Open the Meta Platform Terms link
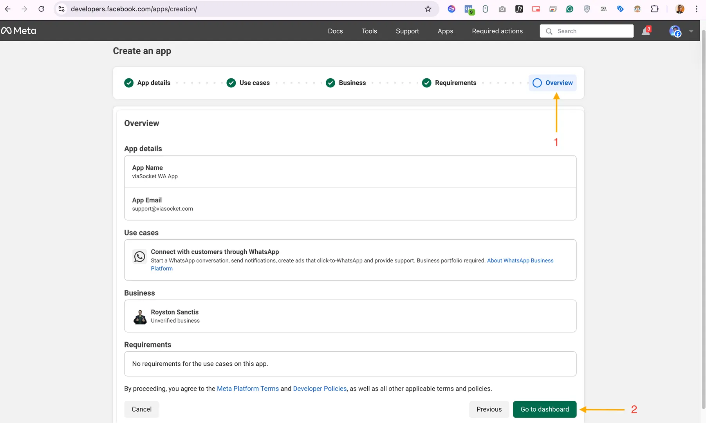This screenshot has height=423, width=706. coord(248,389)
